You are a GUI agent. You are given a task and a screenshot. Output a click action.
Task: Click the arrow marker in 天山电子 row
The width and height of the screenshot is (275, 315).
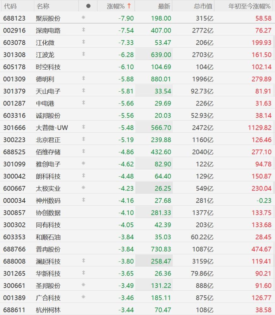tap(84, 90)
